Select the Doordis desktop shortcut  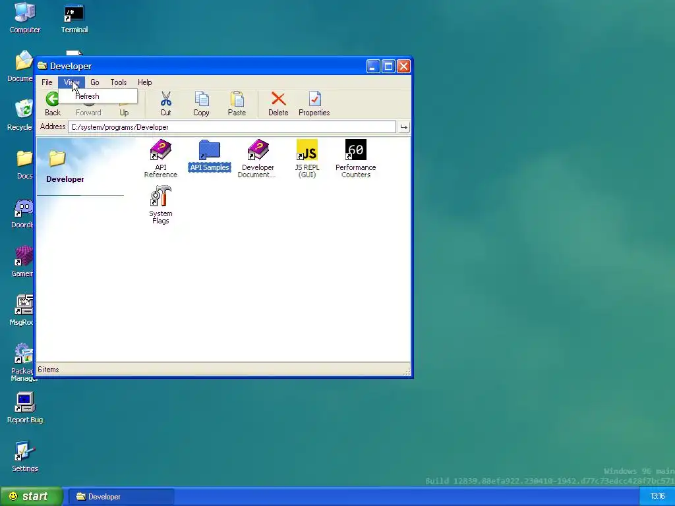click(22, 213)
